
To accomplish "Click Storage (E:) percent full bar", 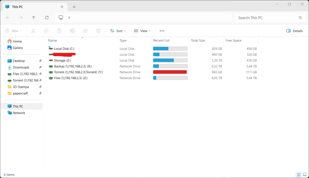I will point(170,61).
